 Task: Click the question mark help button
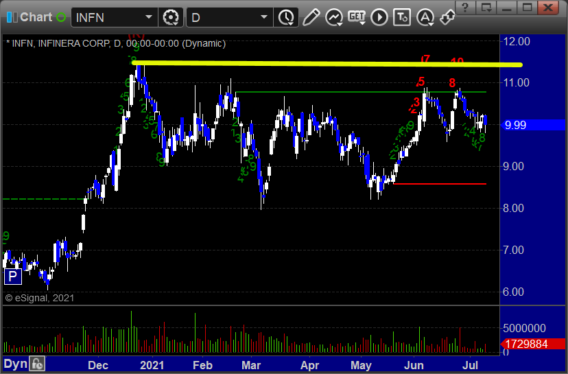pos(466,8)
